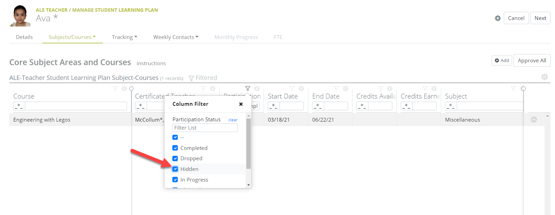The height and width of the screenshot is (215, 555).
Task: Uncheck the Completed status checkbox
Action: pyautogui.click(x=175, y=148)
